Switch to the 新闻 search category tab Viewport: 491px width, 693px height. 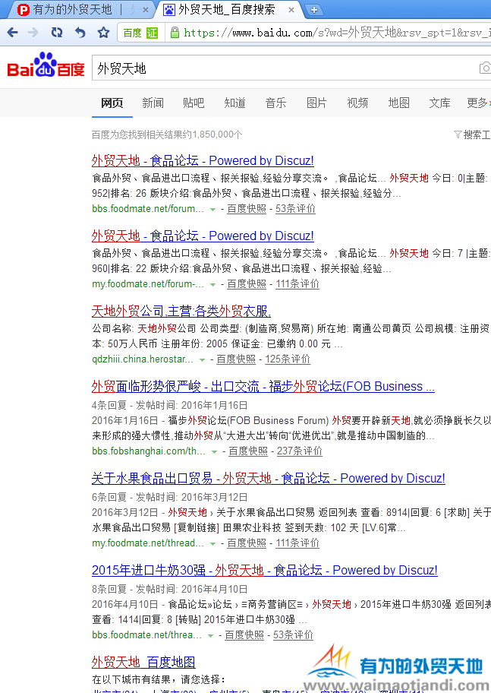point(153,103)
